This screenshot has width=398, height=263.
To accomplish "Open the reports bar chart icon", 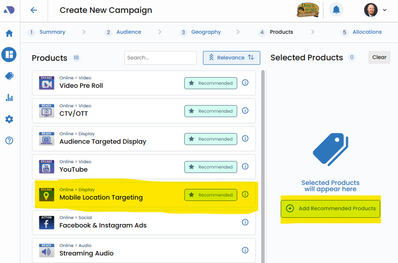I will pyautogui.click(x=9, y=98).
